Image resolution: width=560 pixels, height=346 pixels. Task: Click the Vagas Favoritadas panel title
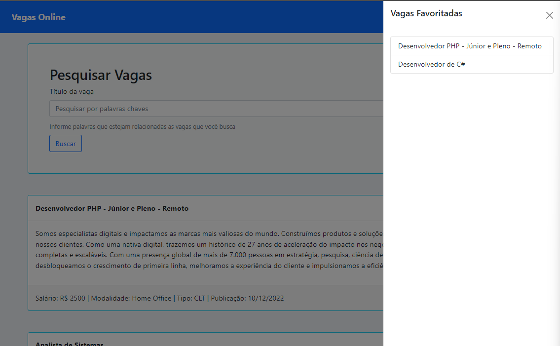[x=426, y=13]
